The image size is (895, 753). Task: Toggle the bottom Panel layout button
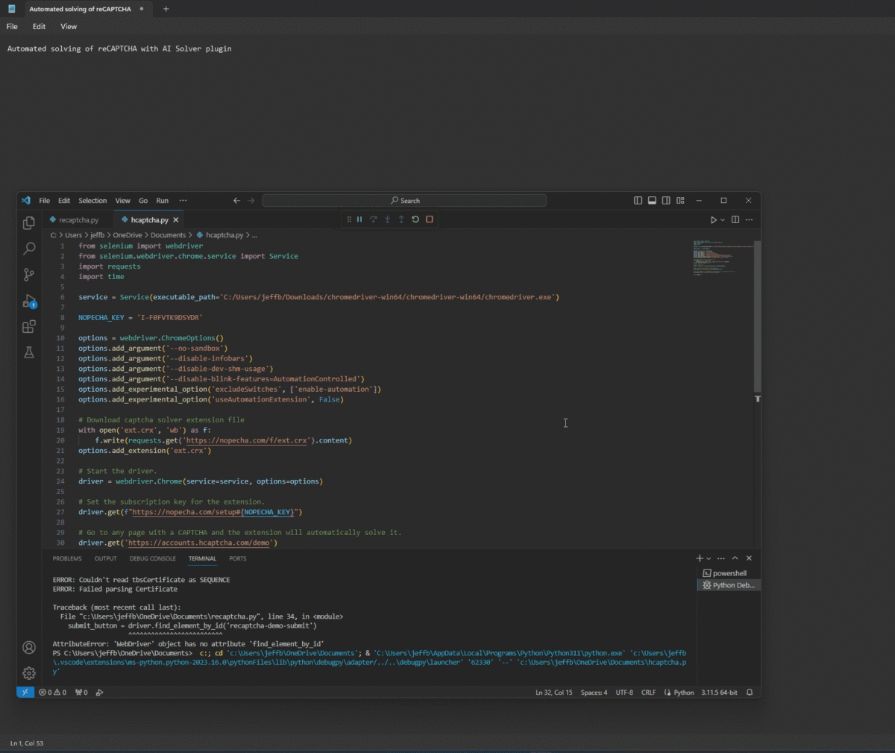click(x=652, y=201)
